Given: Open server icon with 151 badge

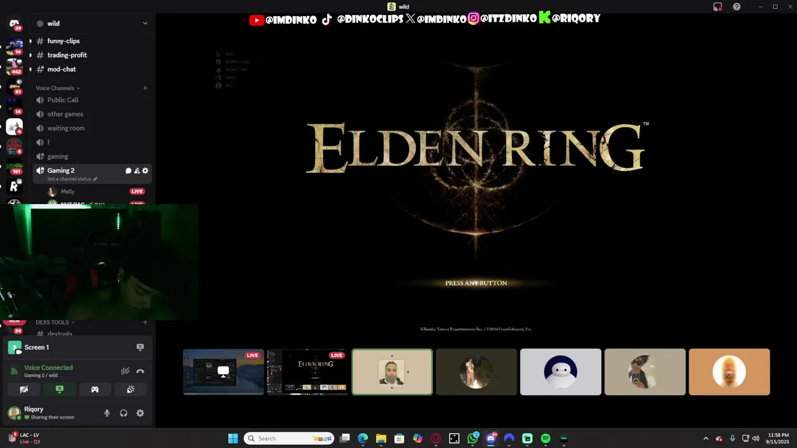Looking at the screenshot, I should point(14,166).
